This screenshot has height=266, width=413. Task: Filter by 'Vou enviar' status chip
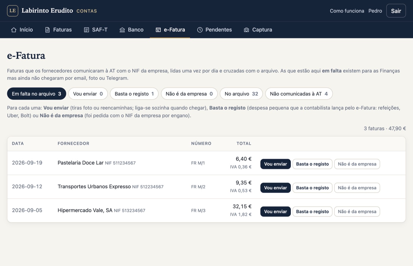point(88,94)
